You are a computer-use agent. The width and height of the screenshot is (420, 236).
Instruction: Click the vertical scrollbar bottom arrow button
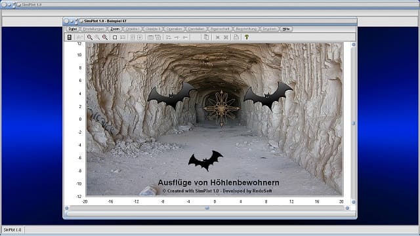[353, 202]
